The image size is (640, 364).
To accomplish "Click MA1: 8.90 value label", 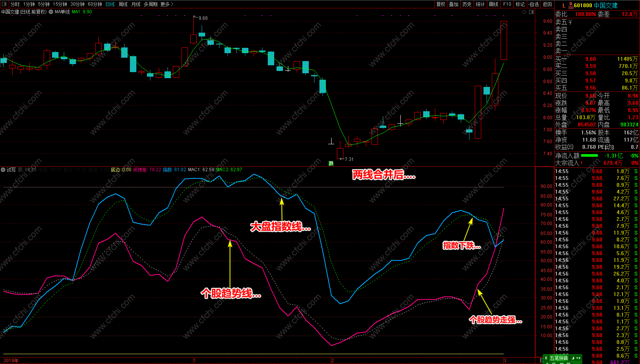I will (82, 12).
